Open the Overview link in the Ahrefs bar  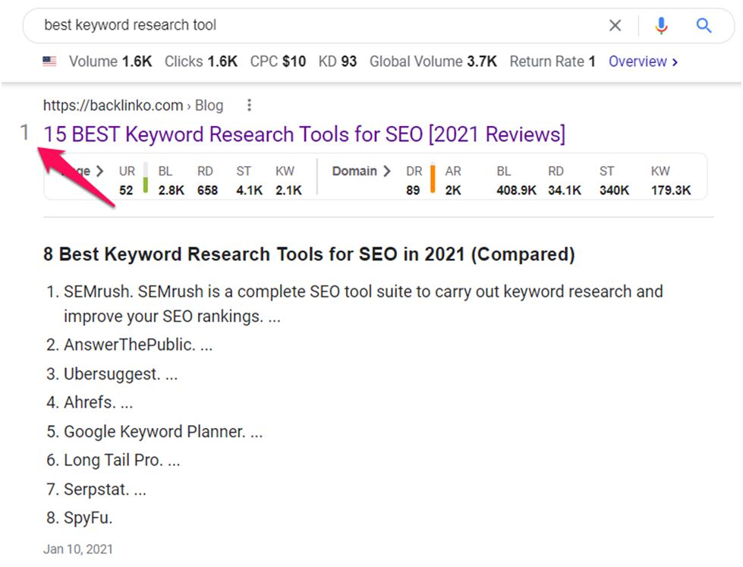click(x=643, y=61)
